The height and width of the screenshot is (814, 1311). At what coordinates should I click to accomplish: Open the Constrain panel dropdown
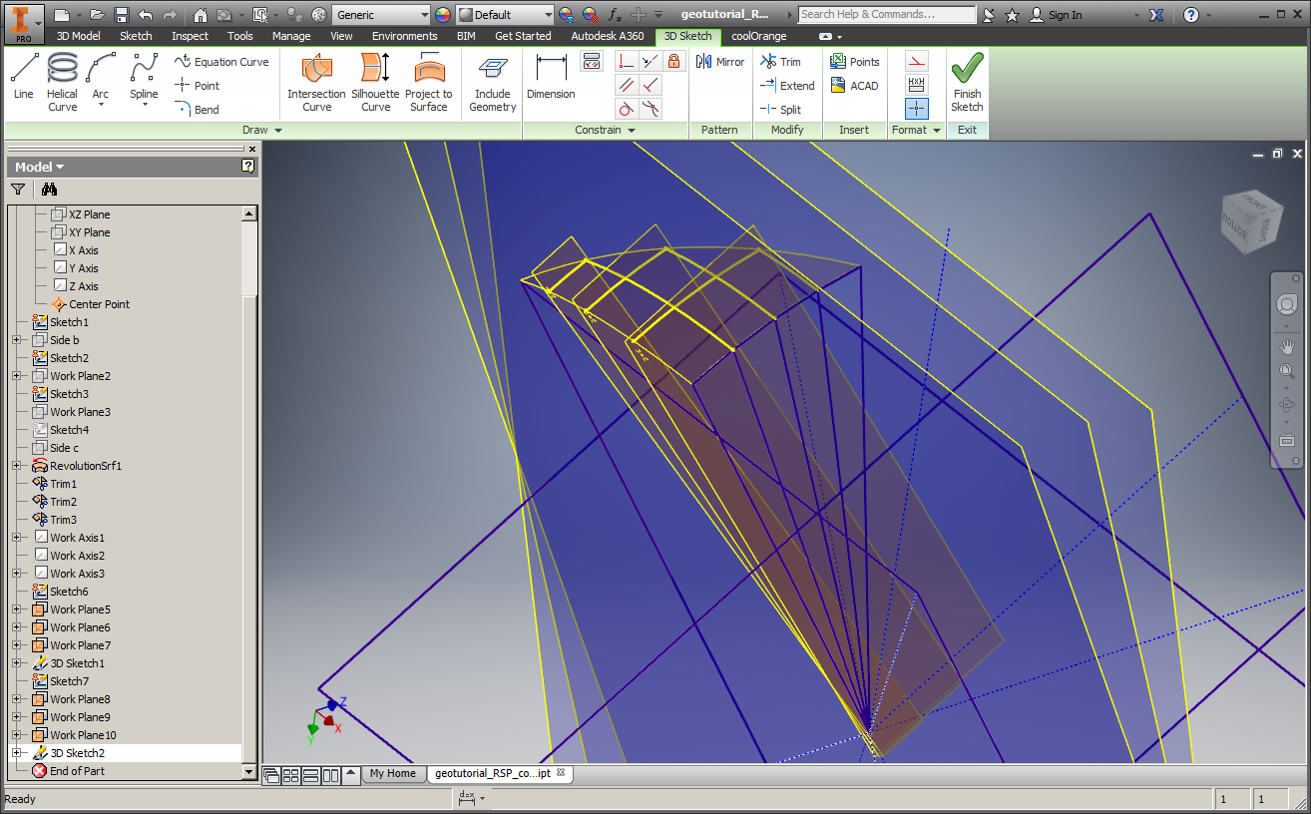605,131
